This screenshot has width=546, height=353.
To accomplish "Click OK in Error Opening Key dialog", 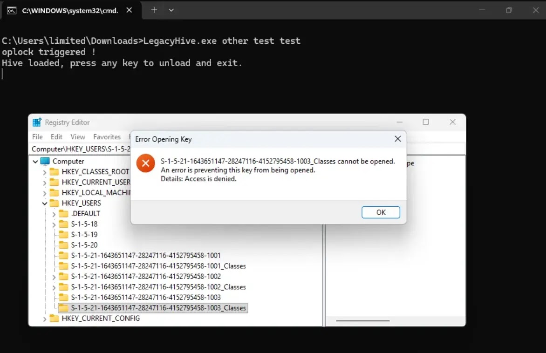I will click(x=381, y=212).
